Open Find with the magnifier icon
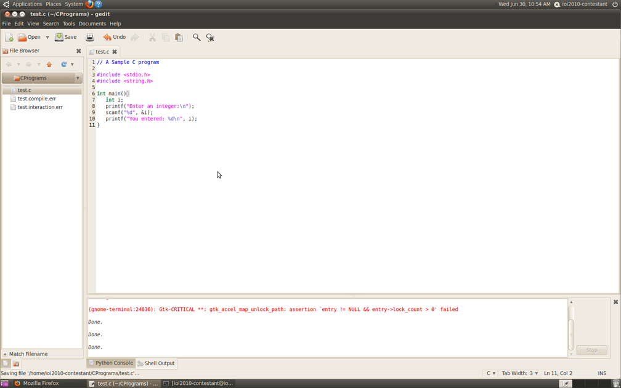621x388 pixels. tap(197, 37)
